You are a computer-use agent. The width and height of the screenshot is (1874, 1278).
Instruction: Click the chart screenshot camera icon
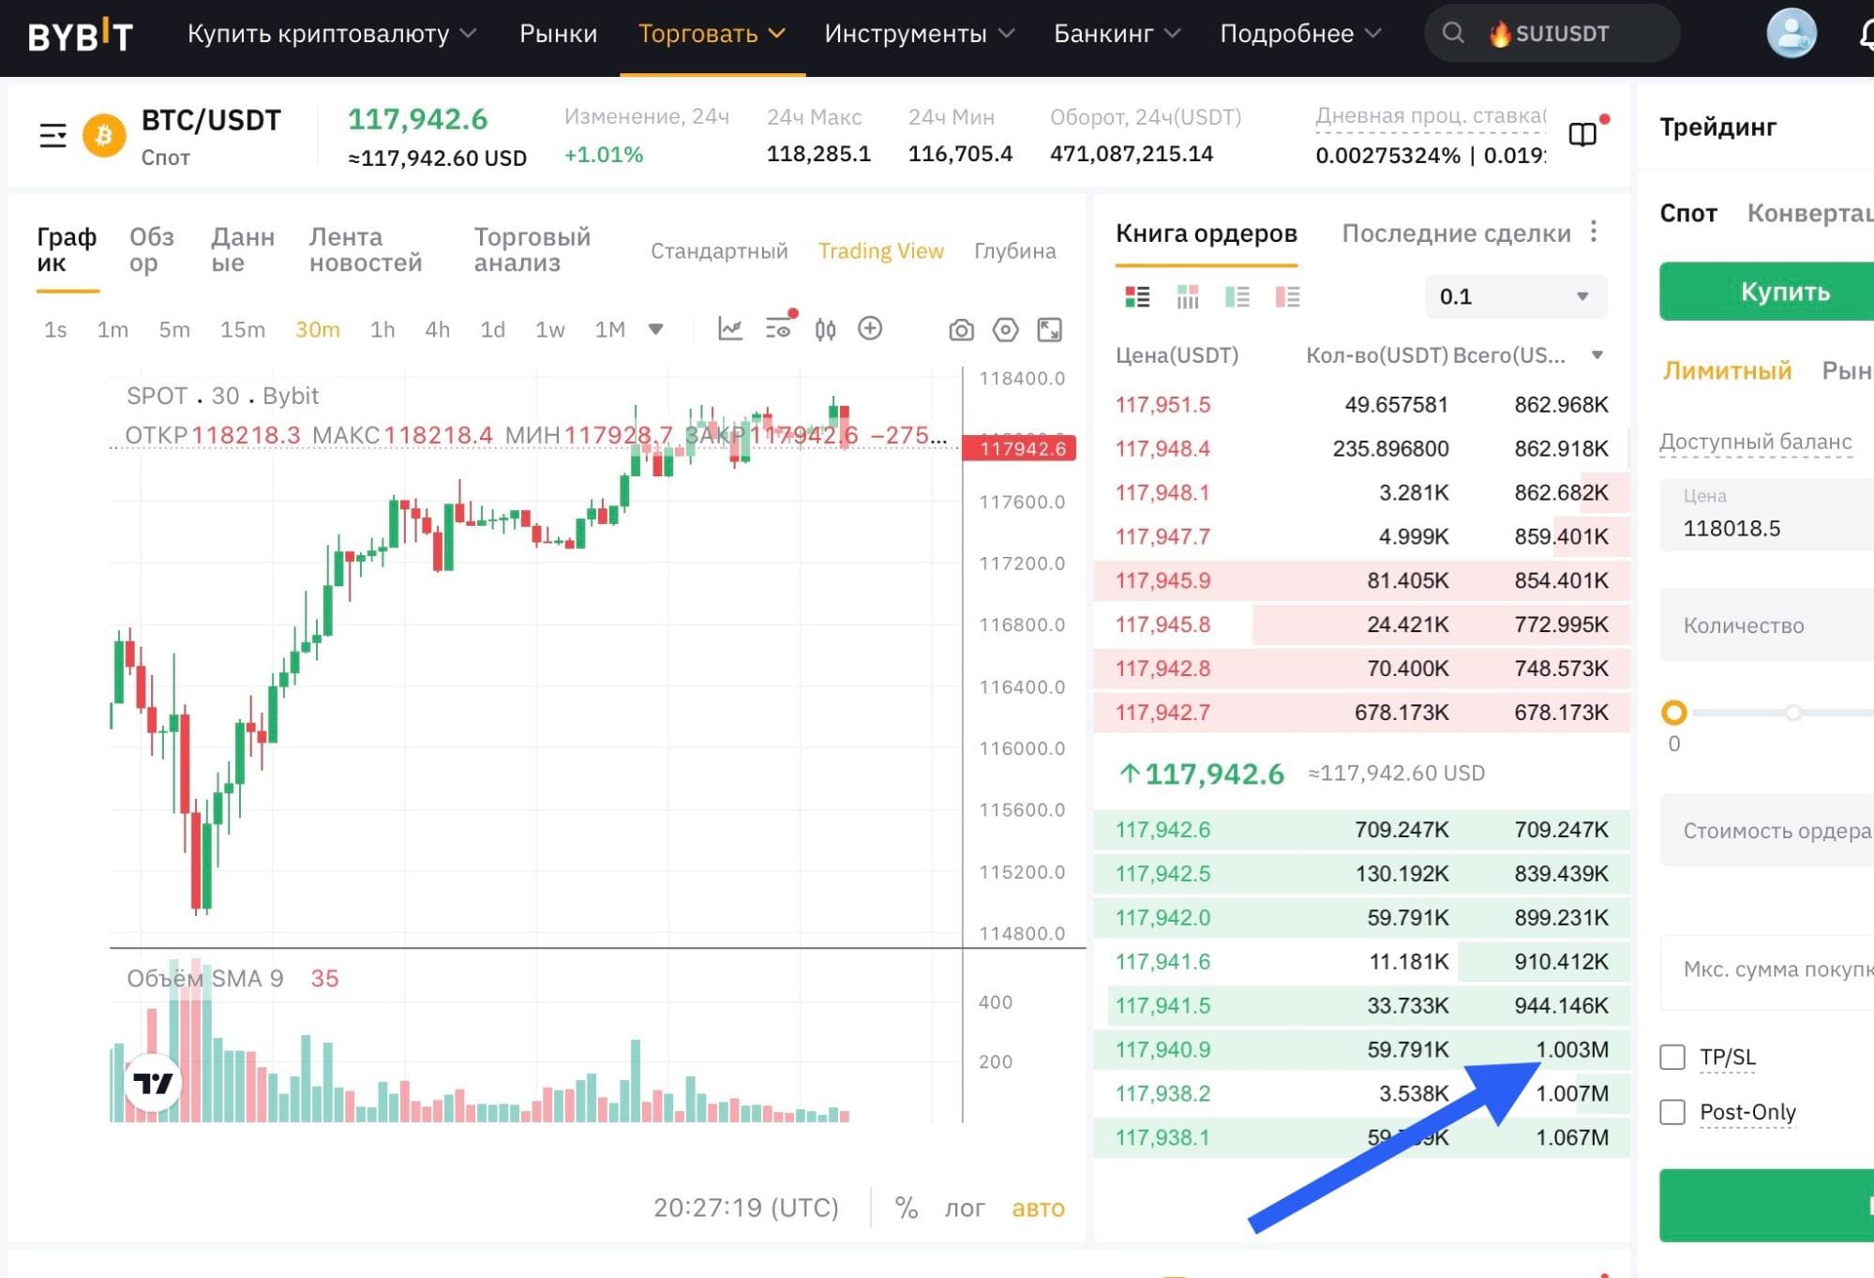[x=961, y=330]
